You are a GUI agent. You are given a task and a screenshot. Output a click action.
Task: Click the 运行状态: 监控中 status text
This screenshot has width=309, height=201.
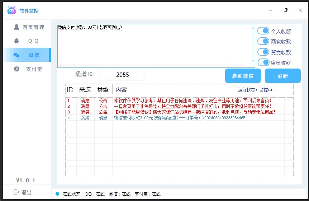[x=258, y=90]
